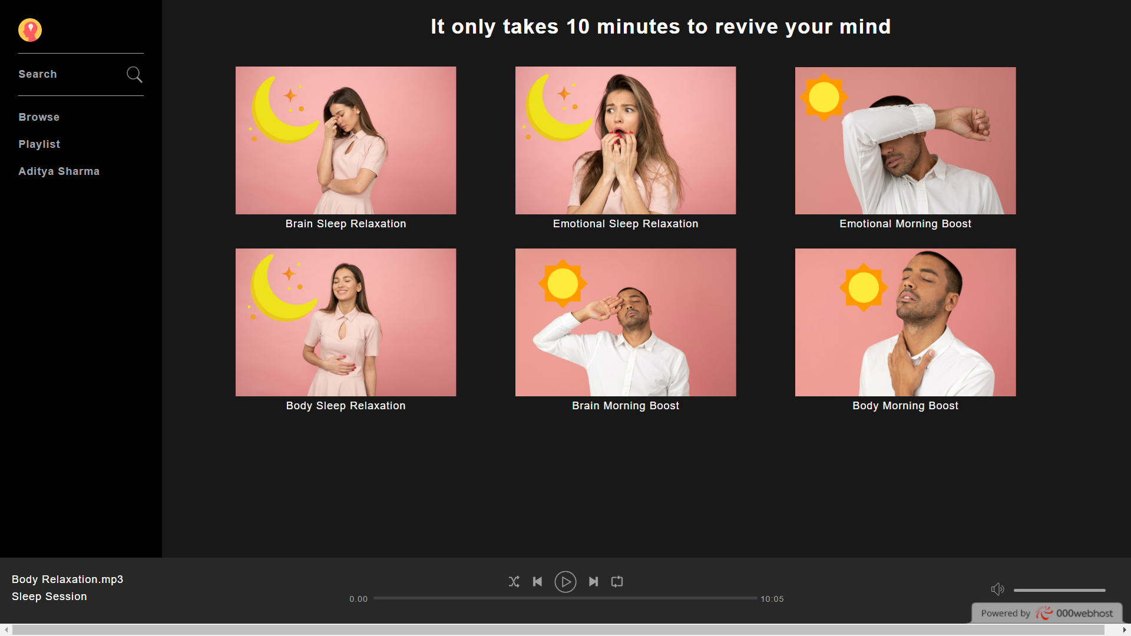The image size is (1131, 636).
Task: Click the Body Sleep Relaxation label
Action: click(346, 406)
